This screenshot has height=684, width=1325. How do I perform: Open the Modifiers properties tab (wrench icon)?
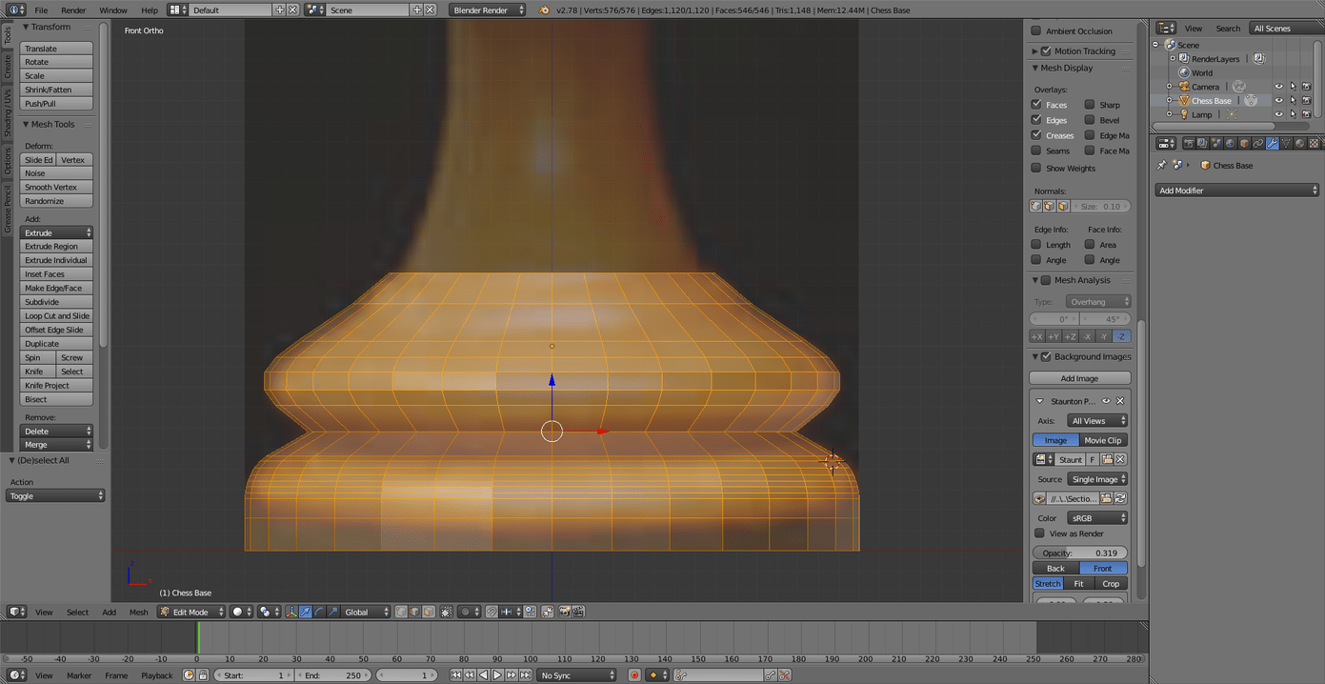pyautogui.click(x=1272, y=144)
